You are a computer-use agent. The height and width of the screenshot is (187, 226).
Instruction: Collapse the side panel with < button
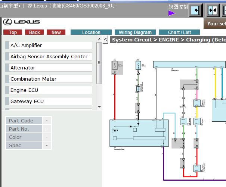tap(105, 39)
